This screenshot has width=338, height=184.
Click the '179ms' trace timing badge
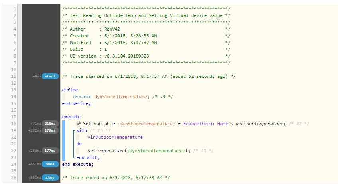point(50,130)
